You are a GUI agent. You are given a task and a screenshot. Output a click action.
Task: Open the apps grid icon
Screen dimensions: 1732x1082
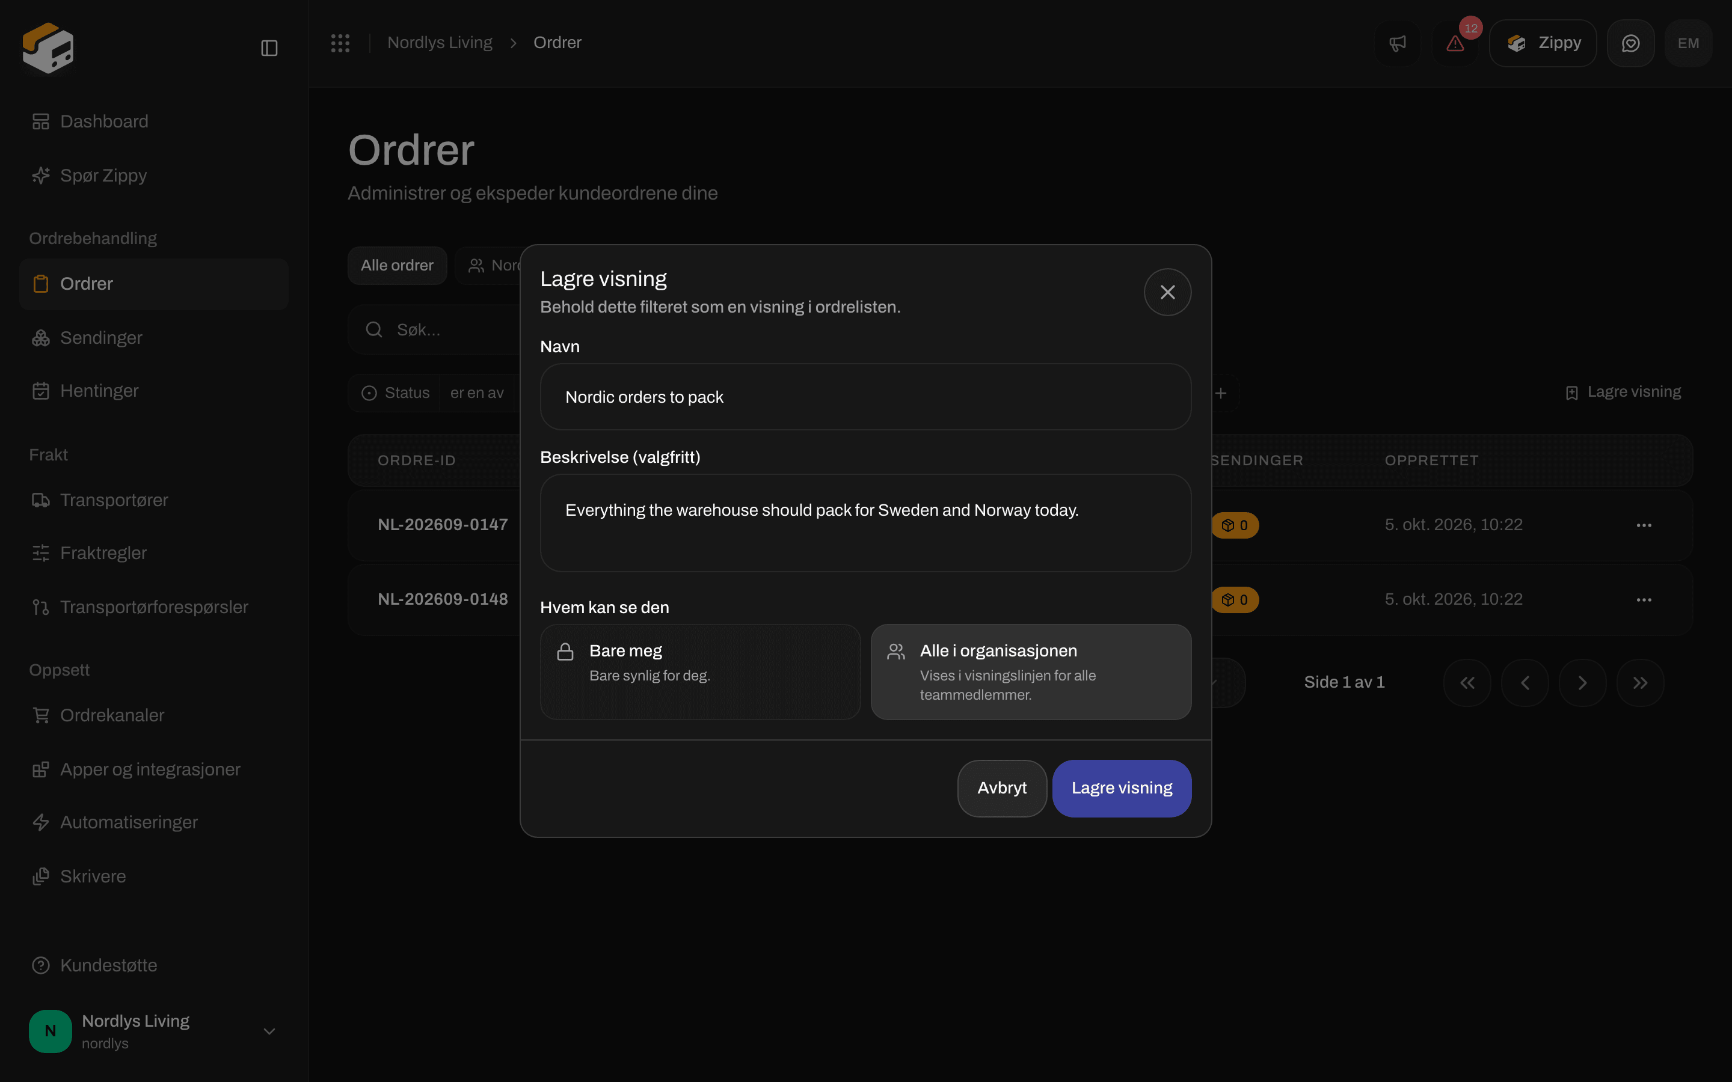point(340,43)
